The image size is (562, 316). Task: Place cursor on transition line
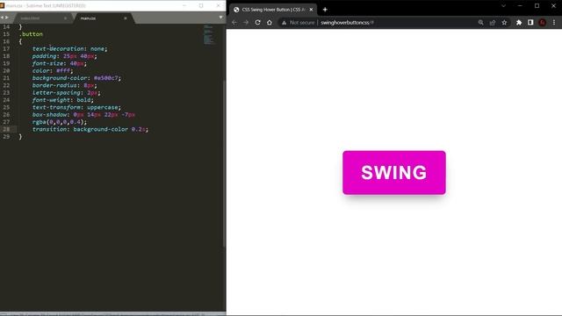tap(90, 129)
